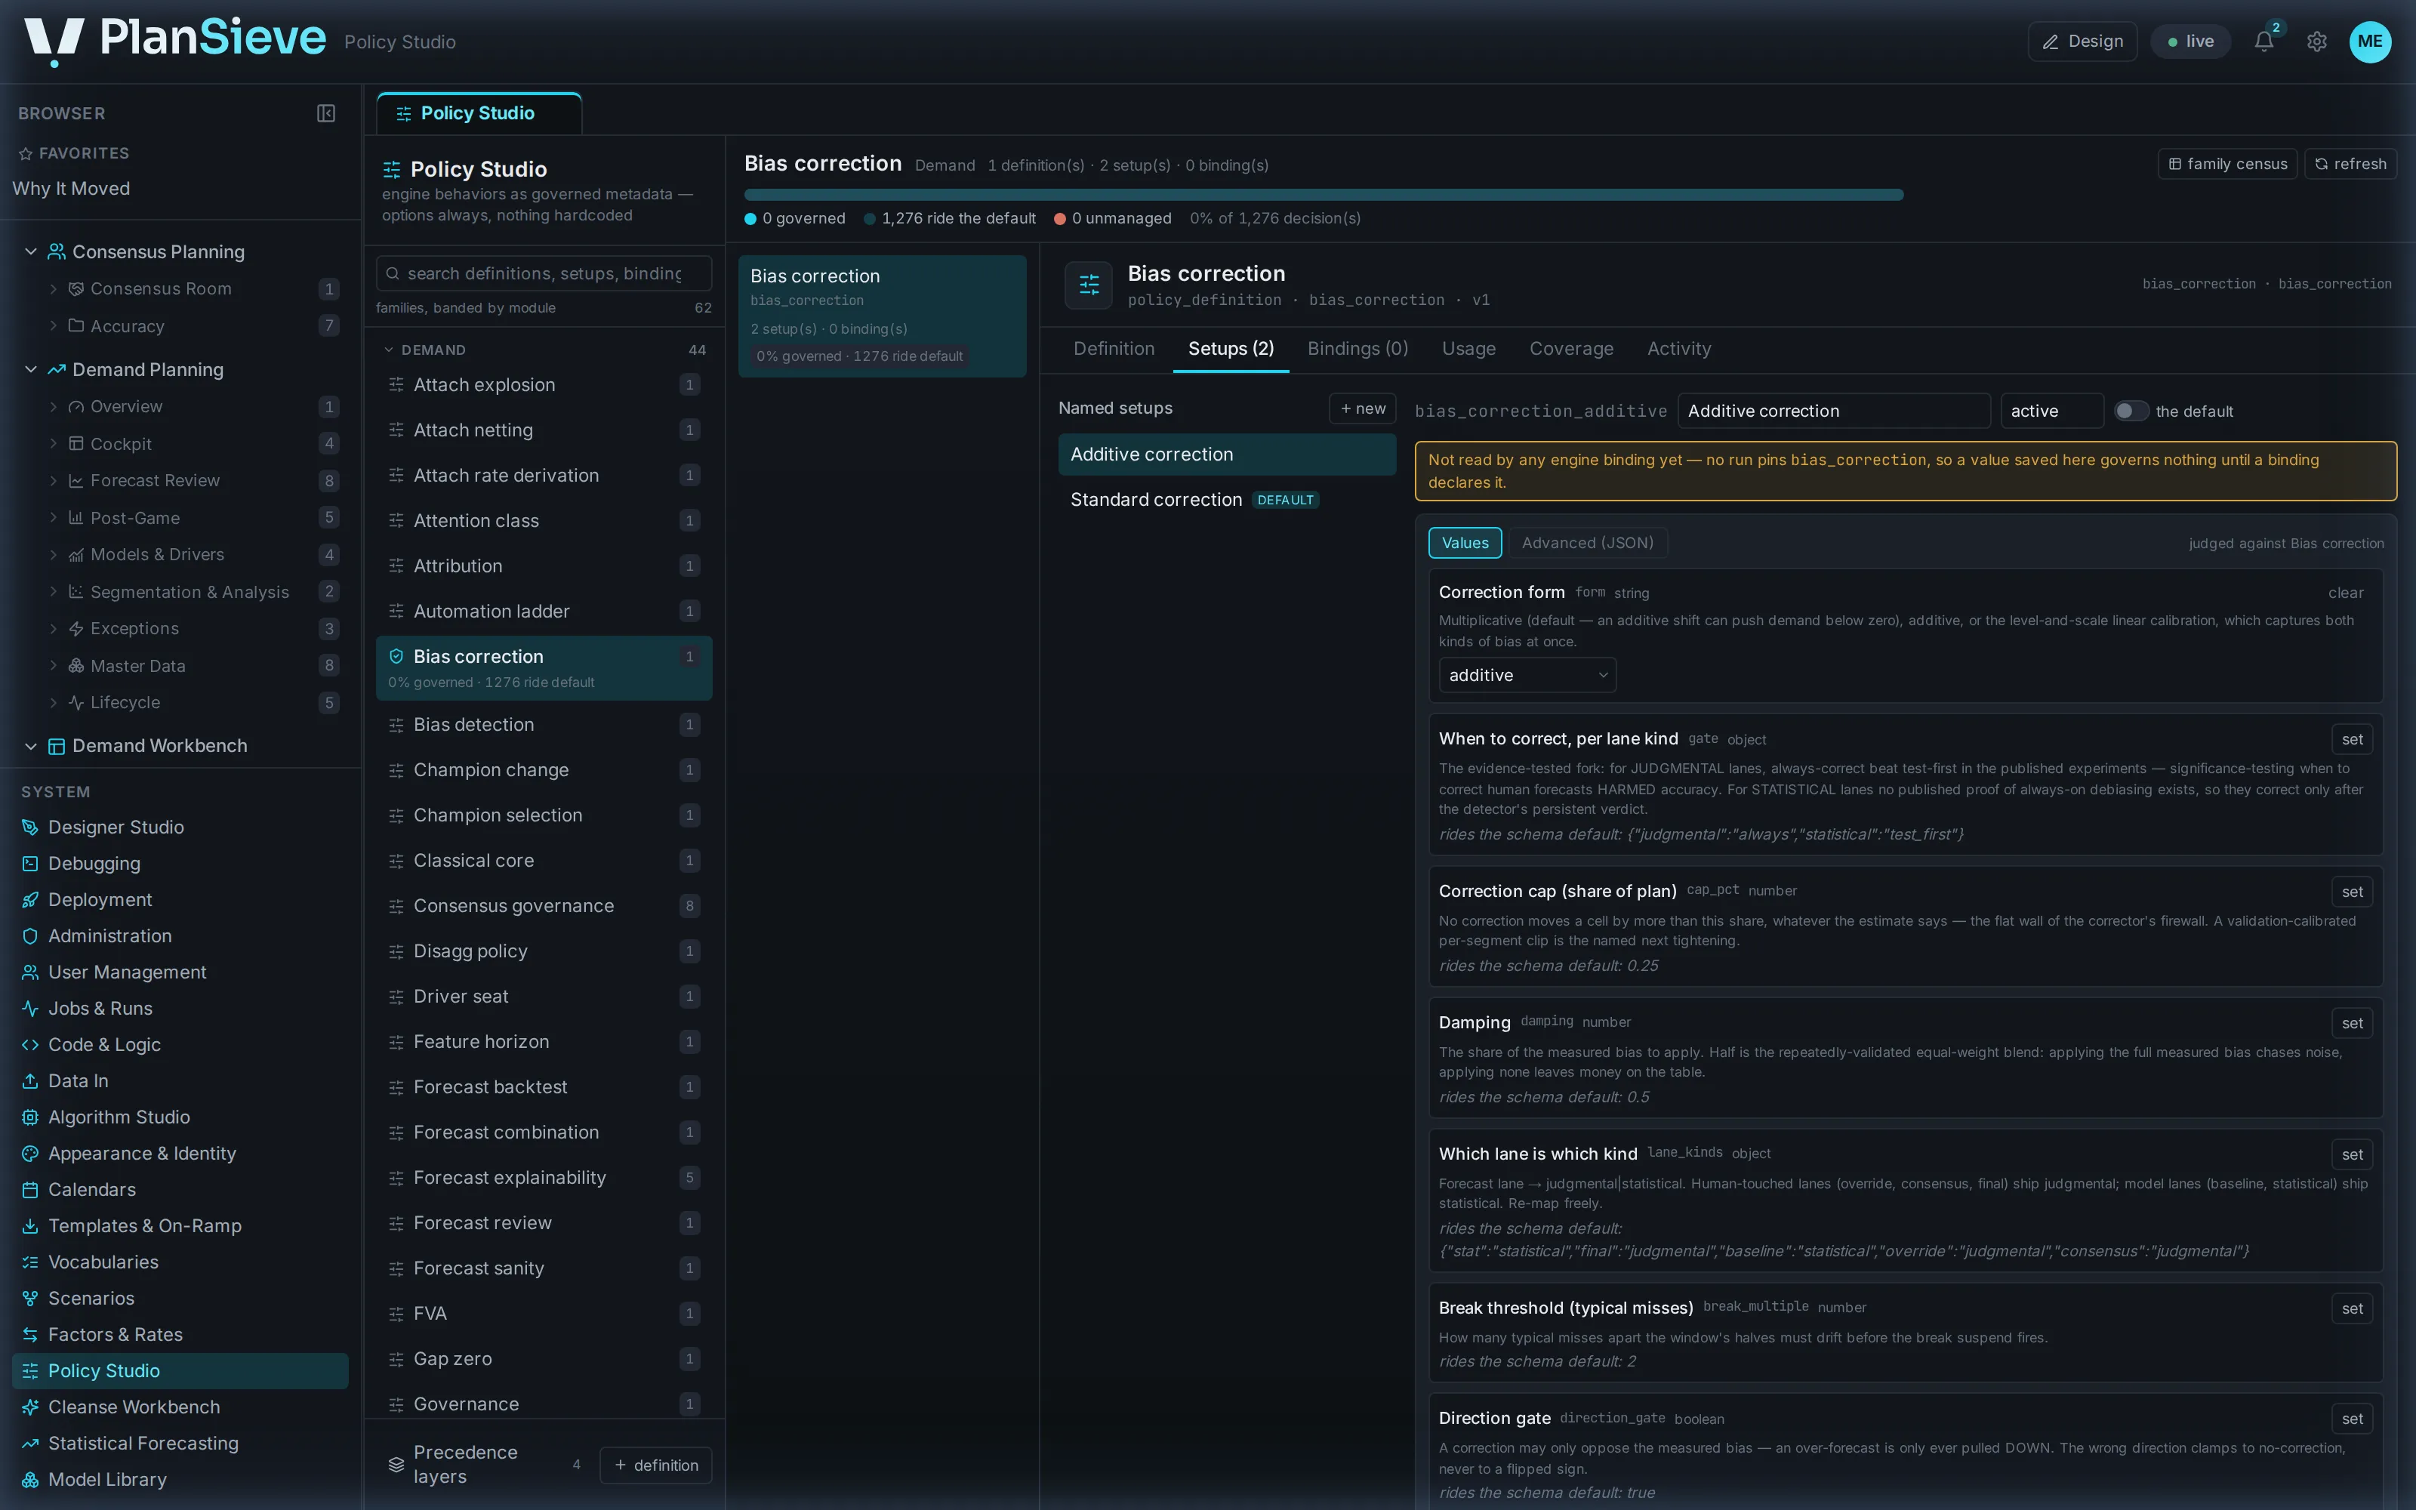Switch to the Definition tab

click(x=1113, y=349)
